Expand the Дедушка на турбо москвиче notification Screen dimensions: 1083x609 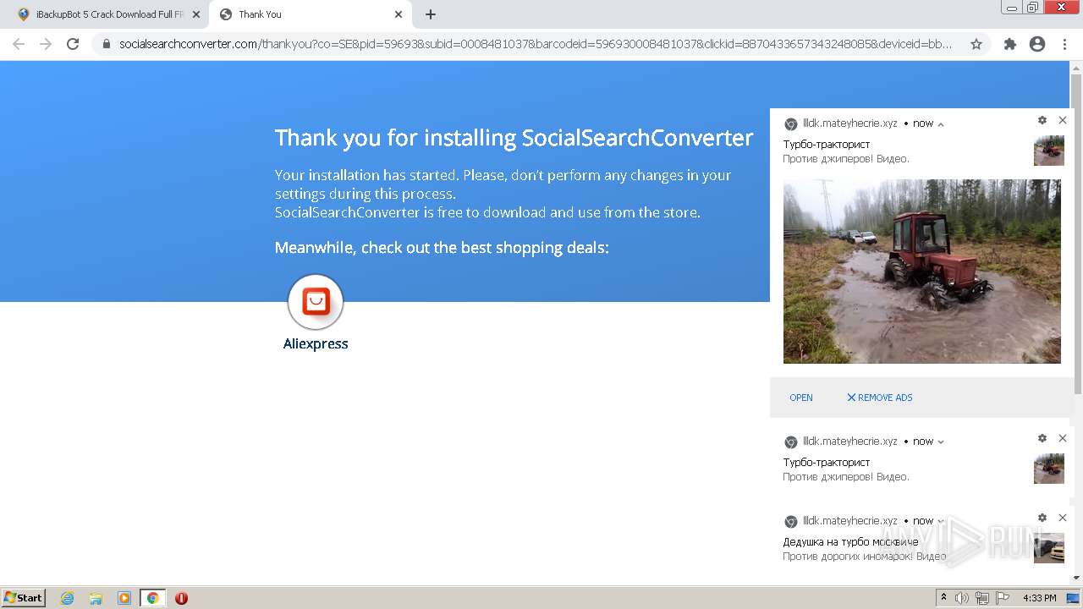(941, 522)
